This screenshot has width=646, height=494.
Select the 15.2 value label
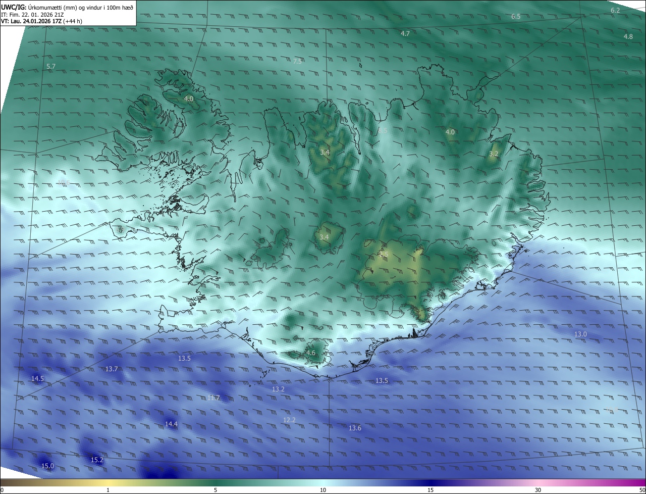coord(97,460)
